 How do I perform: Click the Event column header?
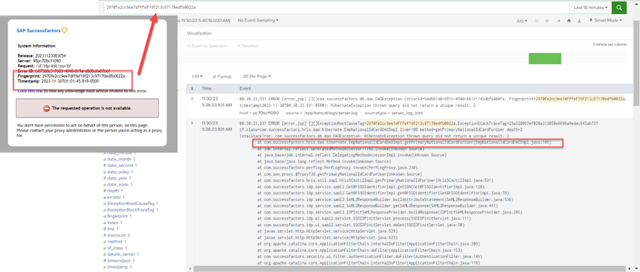[x=245, y=88]
